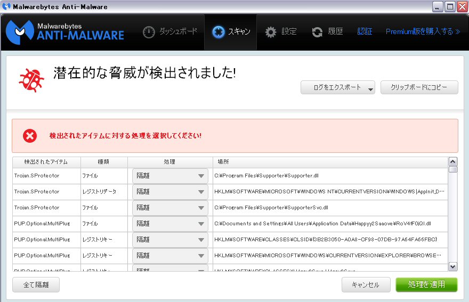
Task: Click the list scrollbar up arrow
Action: (x=453, y=162)
